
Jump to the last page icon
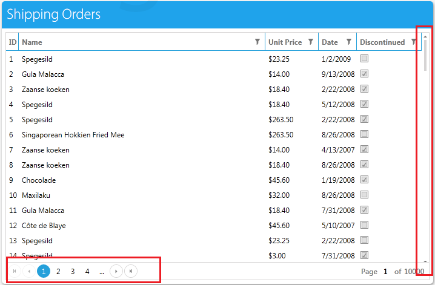tap(131, 271)
